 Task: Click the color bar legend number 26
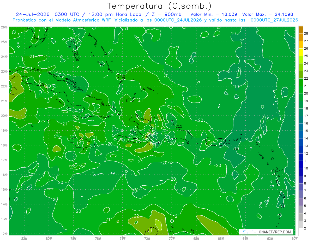click(306, 49)
